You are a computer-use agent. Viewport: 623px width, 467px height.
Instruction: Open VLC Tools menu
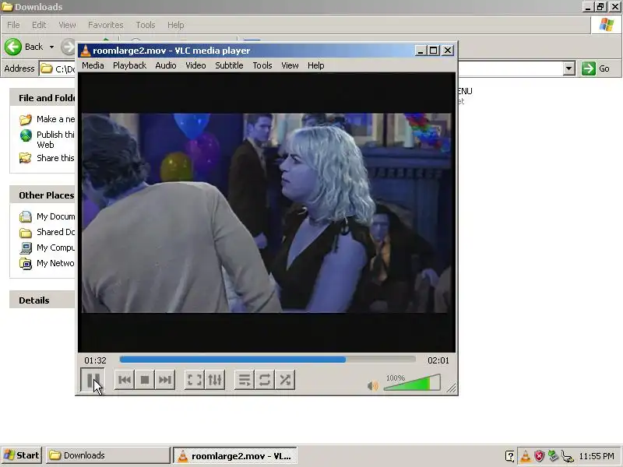point(262,65)
